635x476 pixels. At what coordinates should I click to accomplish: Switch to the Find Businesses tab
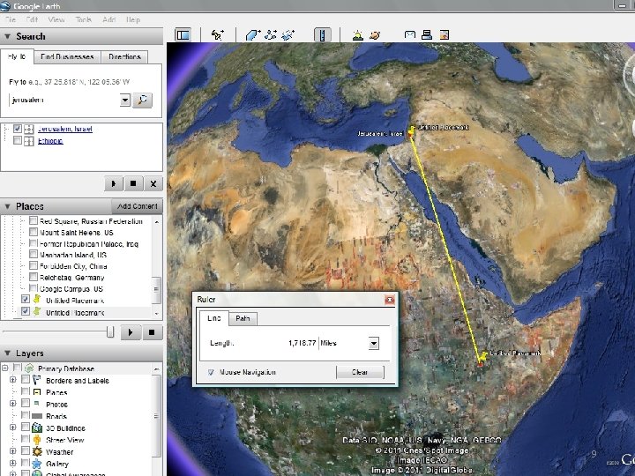(67, 56)
